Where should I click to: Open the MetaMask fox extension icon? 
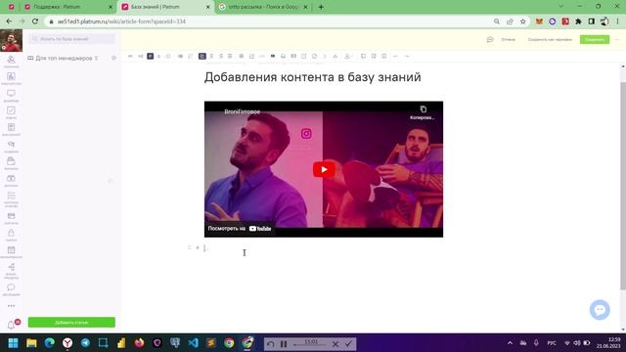[x=539, y=22]
